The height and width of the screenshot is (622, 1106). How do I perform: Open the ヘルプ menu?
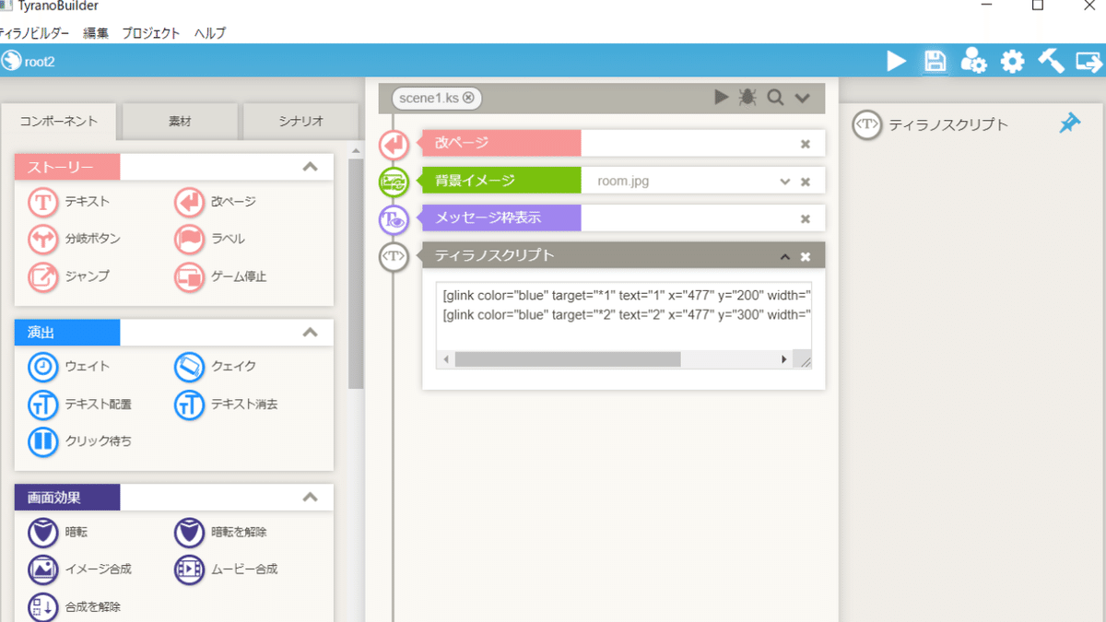(x=210, y=33)
